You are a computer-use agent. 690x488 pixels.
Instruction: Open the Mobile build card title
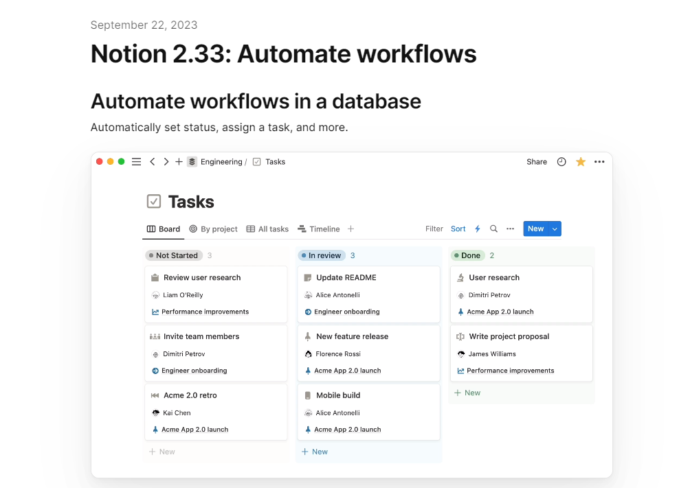coord(338,395)
